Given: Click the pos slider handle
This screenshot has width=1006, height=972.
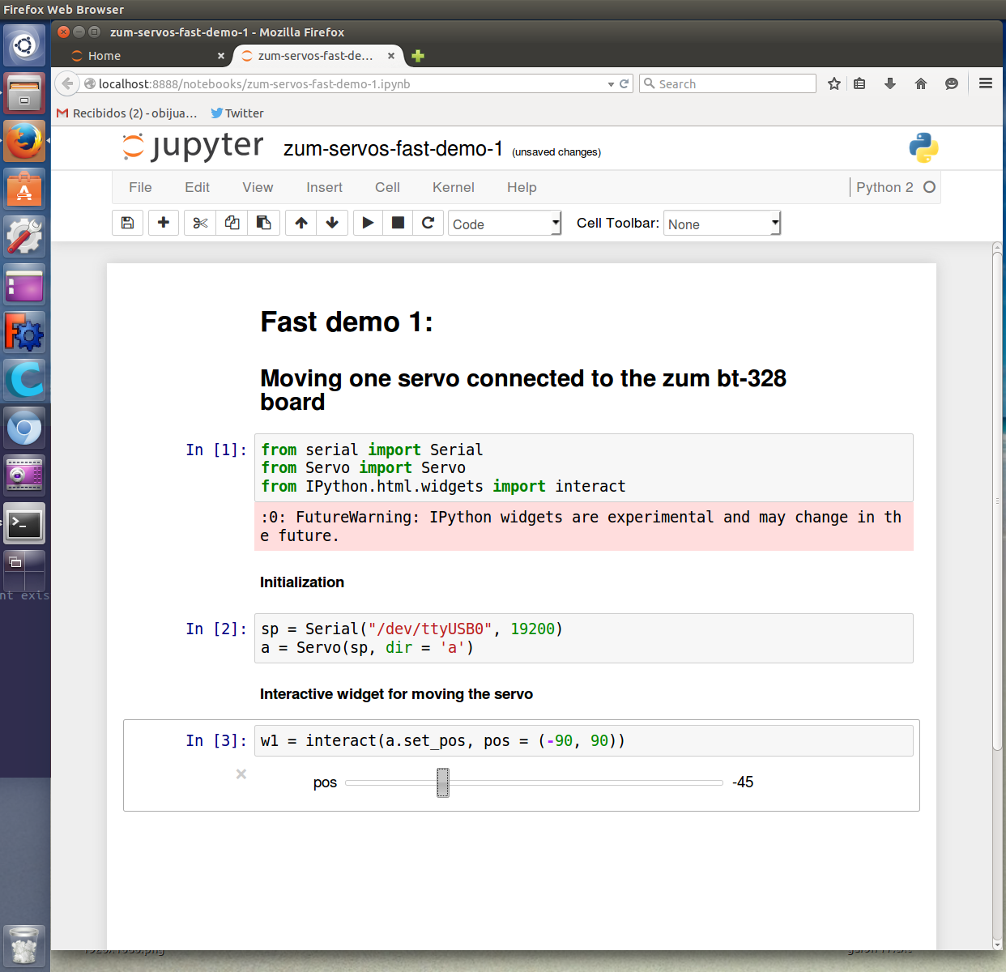Looking at the screenshot, I should 443,782.
